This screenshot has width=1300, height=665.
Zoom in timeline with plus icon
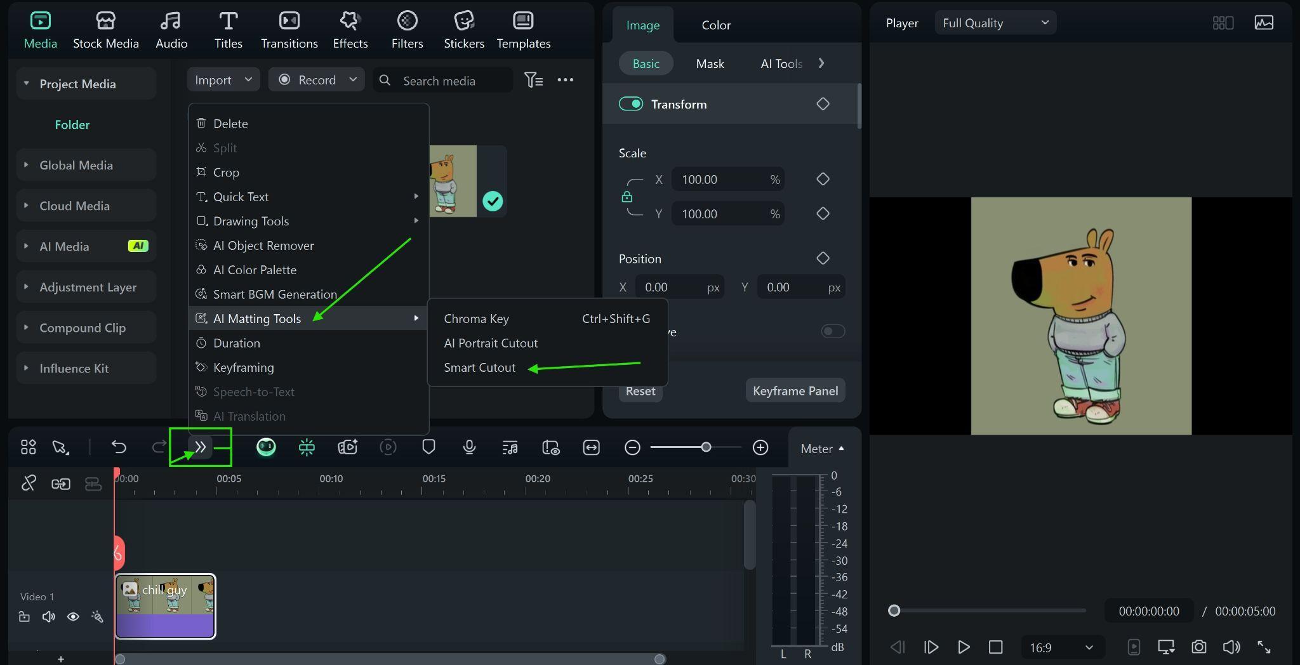760,447
